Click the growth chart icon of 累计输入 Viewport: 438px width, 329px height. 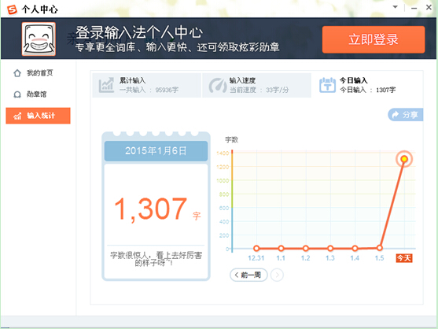(106, 85)
